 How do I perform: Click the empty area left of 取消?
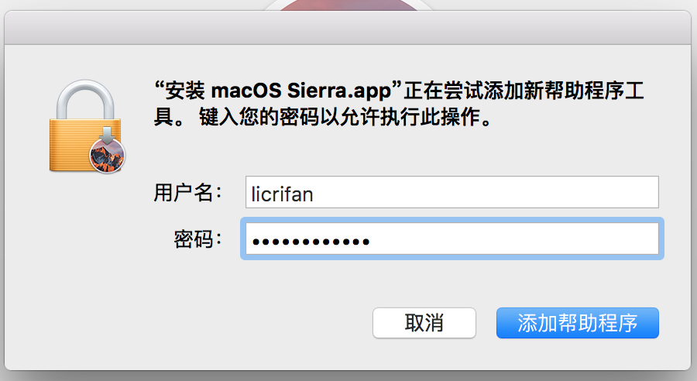232,323
